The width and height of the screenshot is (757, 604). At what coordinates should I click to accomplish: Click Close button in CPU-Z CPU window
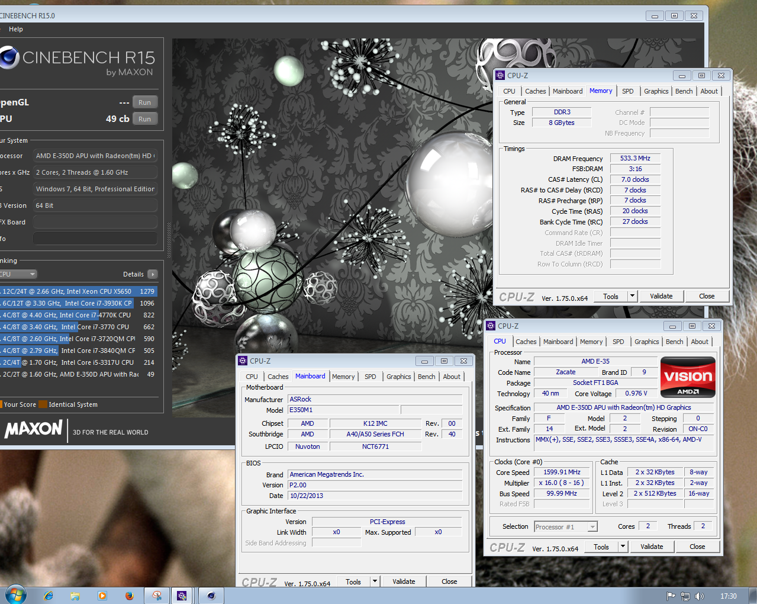[697, 547]
